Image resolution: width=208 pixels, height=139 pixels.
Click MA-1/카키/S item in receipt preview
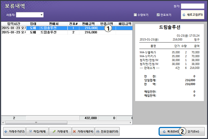click(148, 56)
